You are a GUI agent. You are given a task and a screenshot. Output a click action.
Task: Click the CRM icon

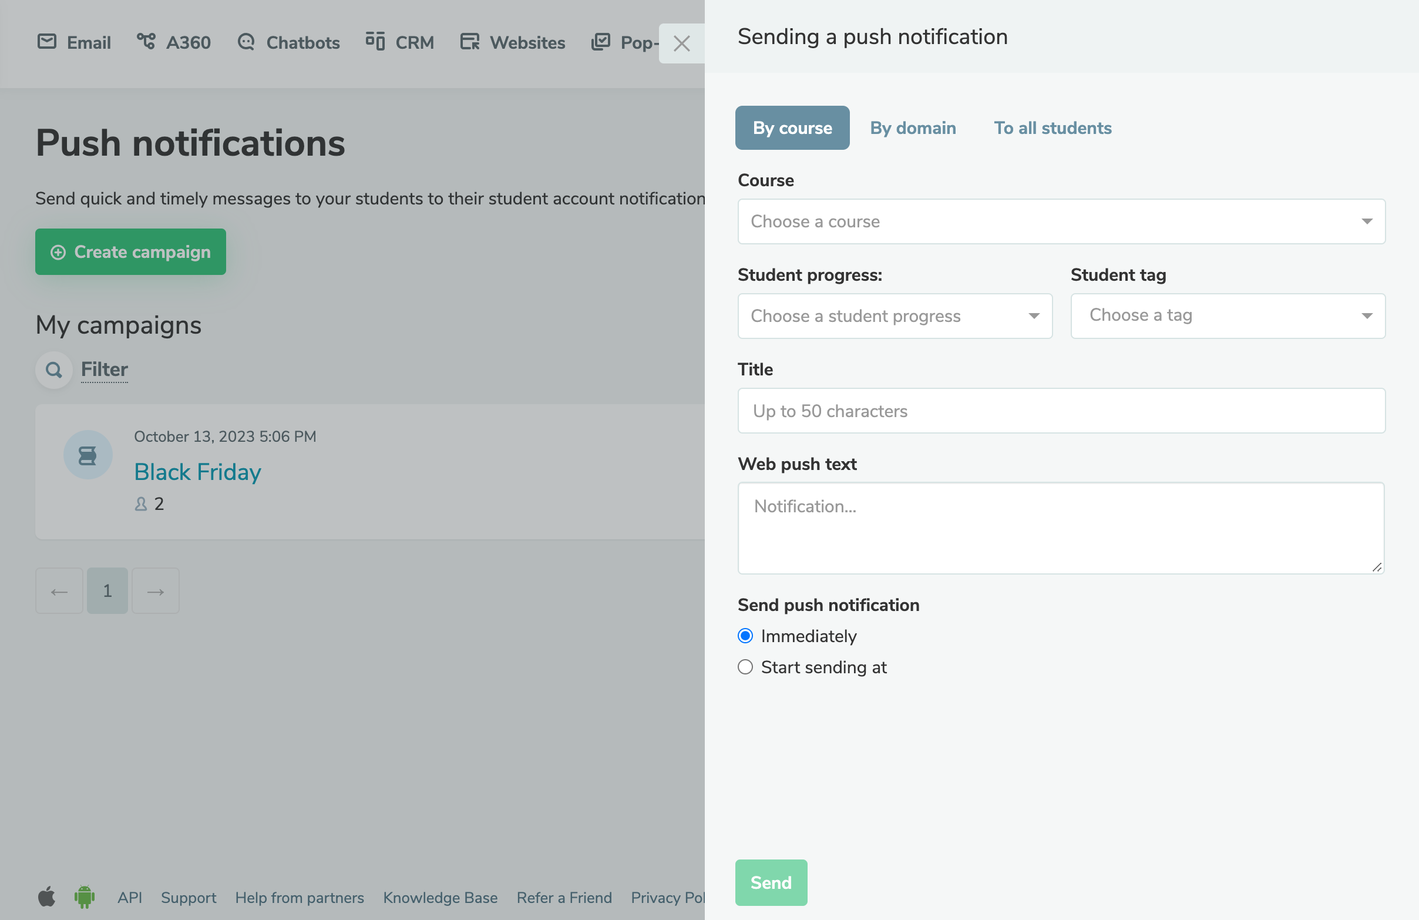374,42
